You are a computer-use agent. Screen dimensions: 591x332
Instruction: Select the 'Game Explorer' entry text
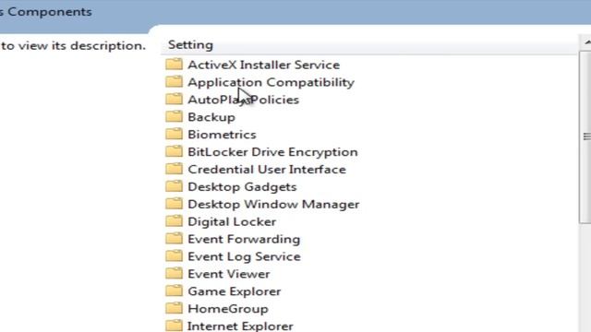tap(235, 291)
